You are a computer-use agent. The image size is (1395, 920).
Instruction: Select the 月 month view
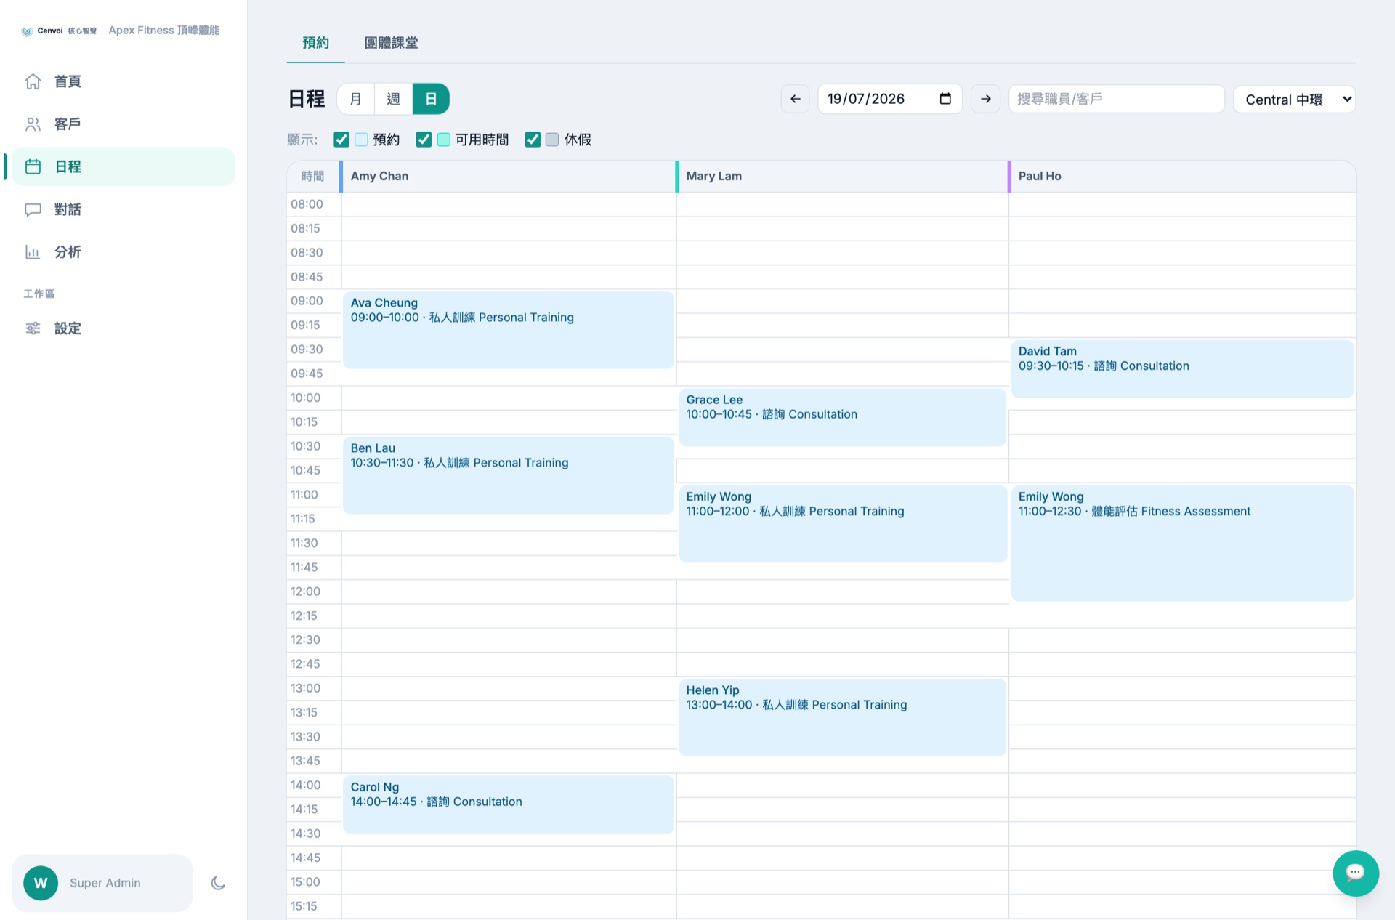click(x=356, y=99)
